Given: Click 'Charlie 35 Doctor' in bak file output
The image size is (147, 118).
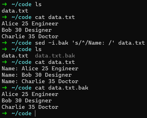Looking at the screenshot, I should [30, 107].
